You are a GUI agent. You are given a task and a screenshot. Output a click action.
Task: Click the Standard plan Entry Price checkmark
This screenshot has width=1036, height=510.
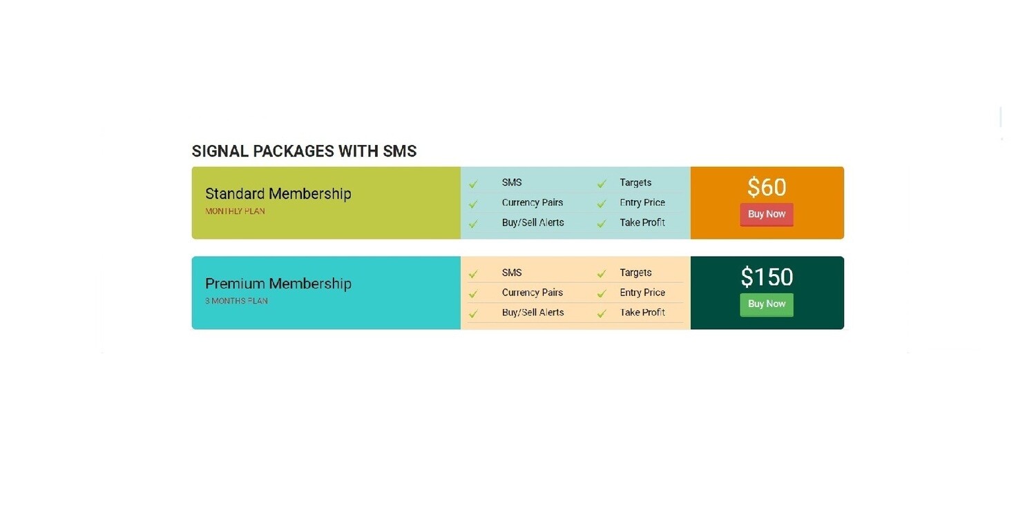click(602, 204)
